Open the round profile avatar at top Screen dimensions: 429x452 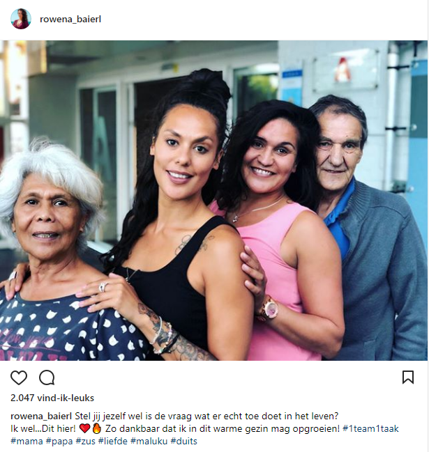[21, 19]
